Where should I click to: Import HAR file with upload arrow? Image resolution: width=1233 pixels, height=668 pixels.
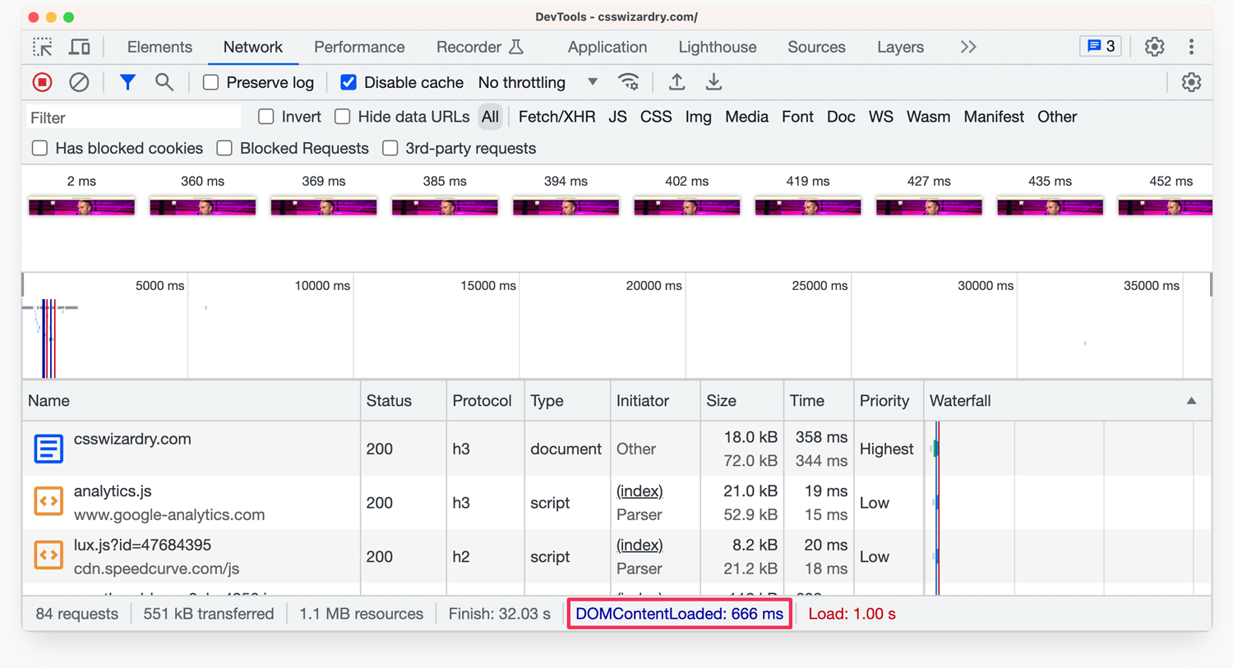677,82
